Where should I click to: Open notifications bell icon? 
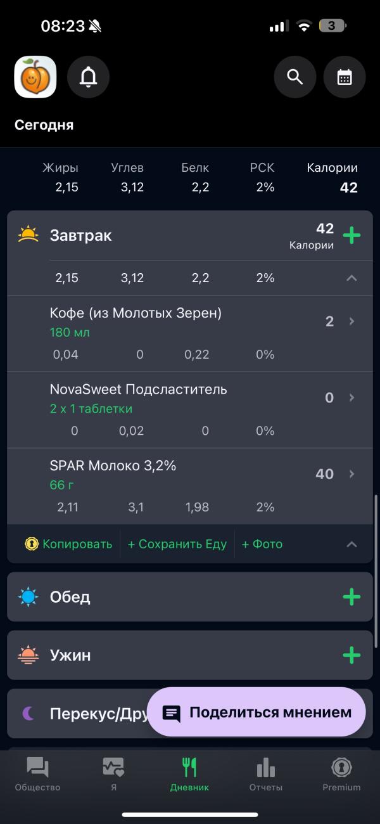88,77
